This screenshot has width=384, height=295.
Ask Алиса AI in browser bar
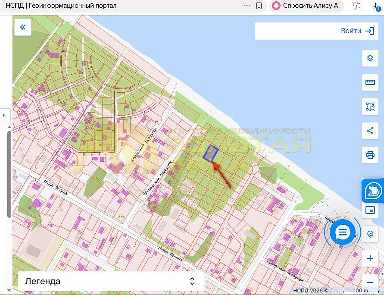pos(306,6)
